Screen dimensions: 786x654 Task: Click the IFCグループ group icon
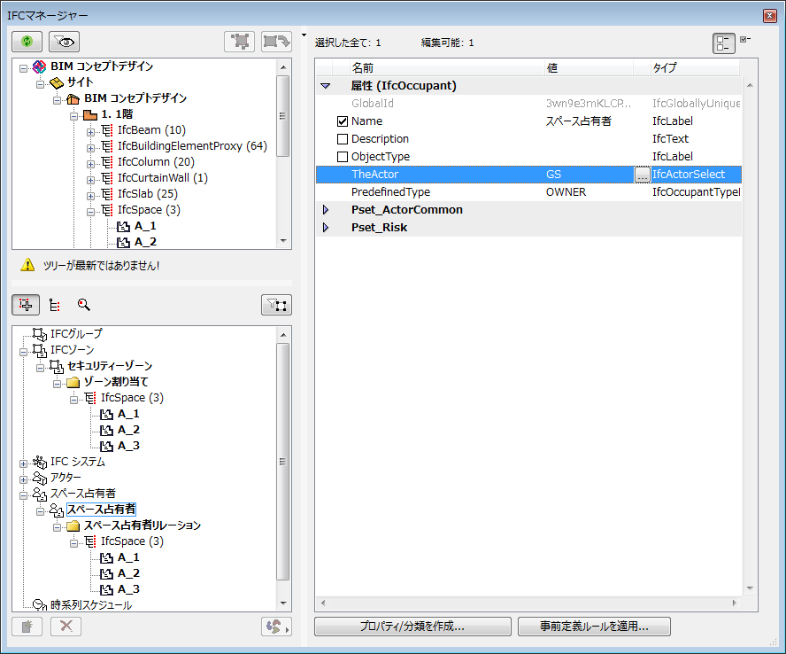[x=40, y=334]
